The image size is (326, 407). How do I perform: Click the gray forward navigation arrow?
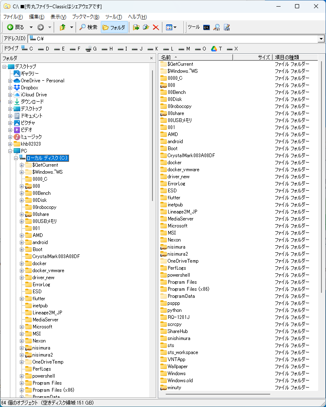click(x=40, y=27)
